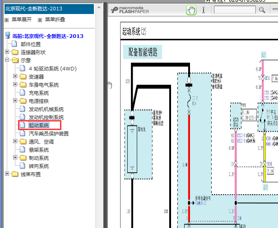
Task: Click the 变速器 folder icon
Action: point(23,76)
